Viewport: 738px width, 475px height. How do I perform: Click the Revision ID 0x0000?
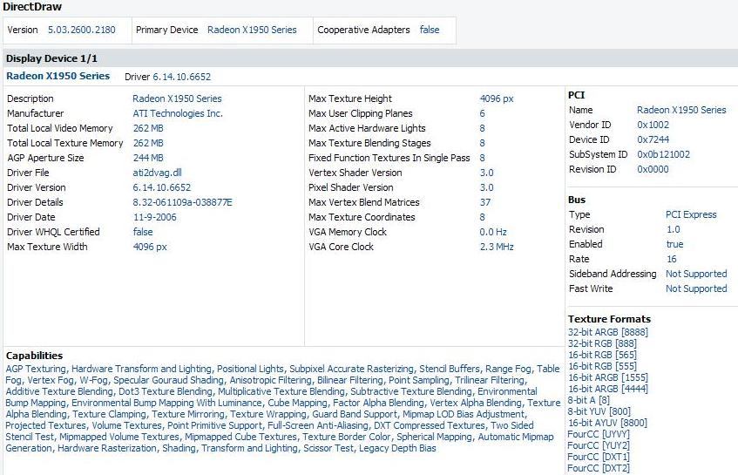click(653, 169)
